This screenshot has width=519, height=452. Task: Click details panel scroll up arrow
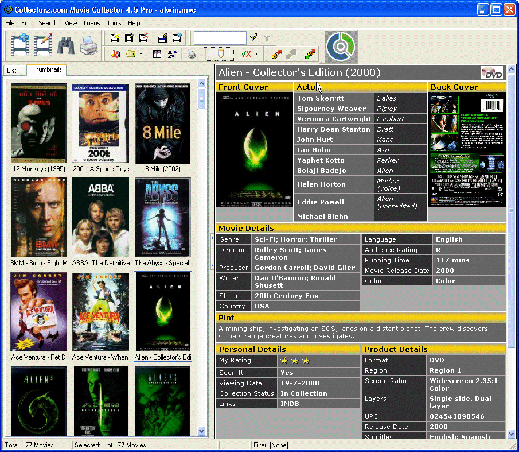(x=512, y=69)
